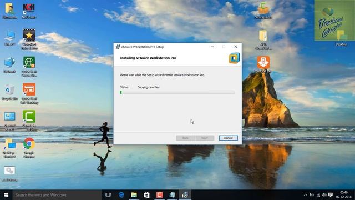Click the notepad-like taskbar icon next to Camtasia
This screenshot has width=355, height=200.
click(172, 195)
